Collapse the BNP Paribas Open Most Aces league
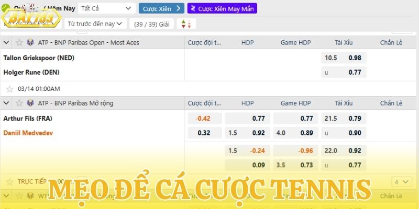This screenshot has height=209, width=419. click(6, 42)
